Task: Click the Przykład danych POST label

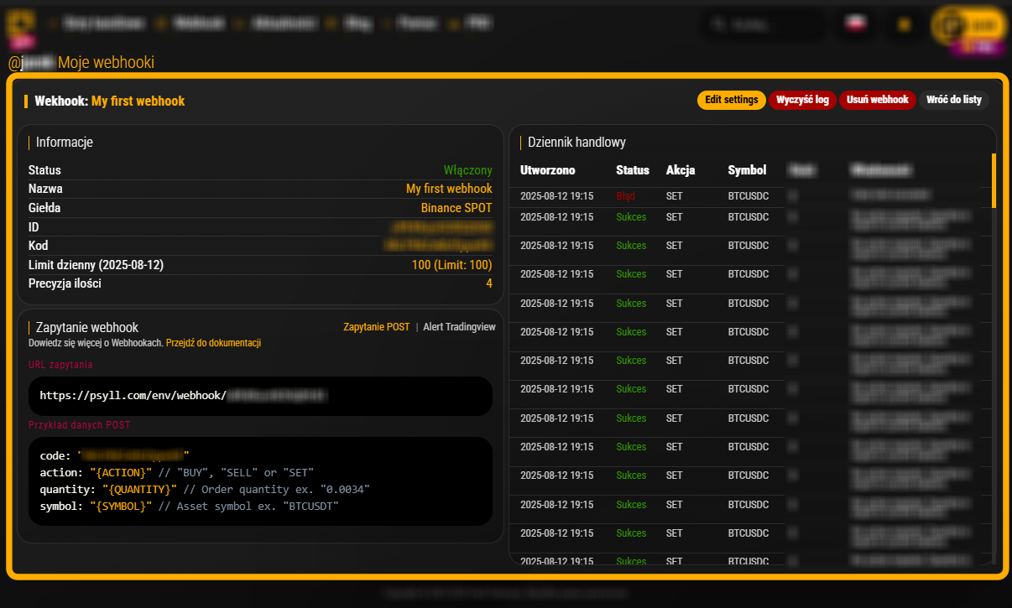Action: 80,425
